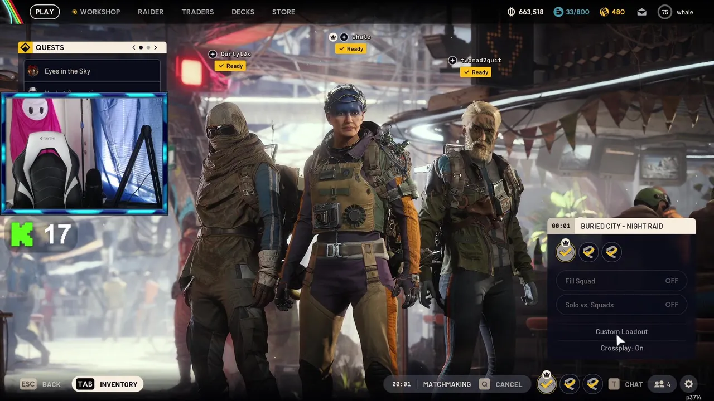Toggle the Fill Squad option

tap(621, 281)
